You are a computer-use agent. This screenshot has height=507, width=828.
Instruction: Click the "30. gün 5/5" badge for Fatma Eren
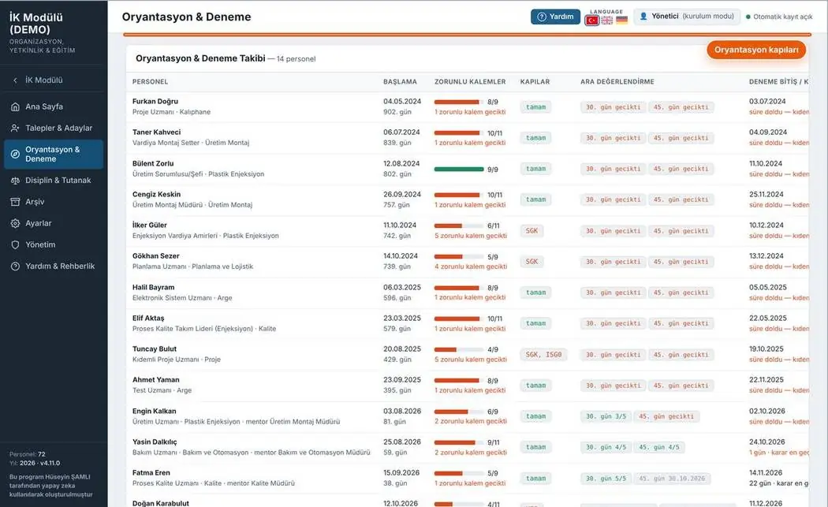click(x=606, y=479)
